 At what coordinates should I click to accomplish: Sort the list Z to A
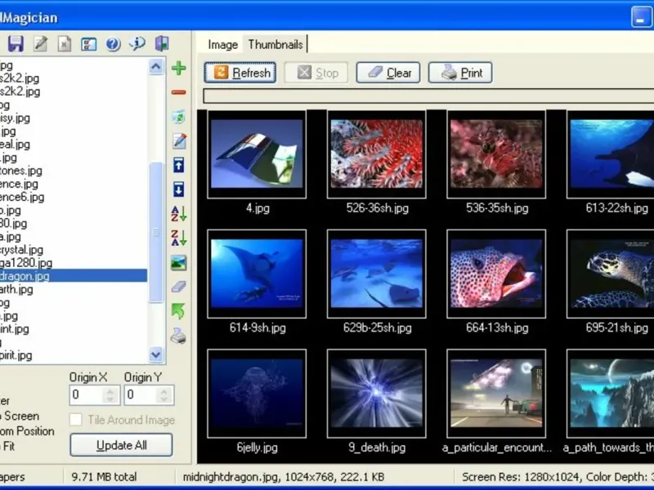point(178,238)
